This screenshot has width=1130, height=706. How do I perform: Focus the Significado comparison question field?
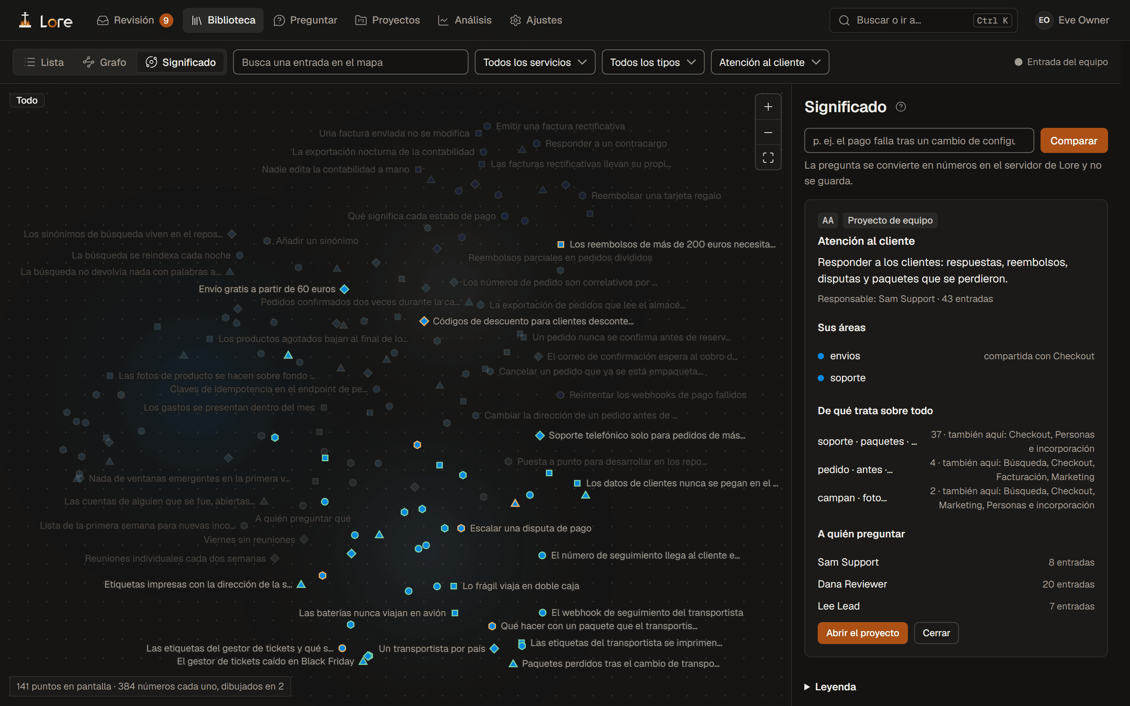919,140
